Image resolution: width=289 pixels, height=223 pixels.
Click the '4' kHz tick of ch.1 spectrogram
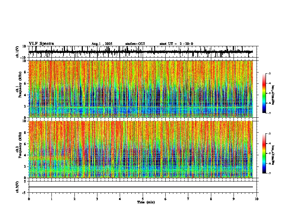(x=25, y=95)
